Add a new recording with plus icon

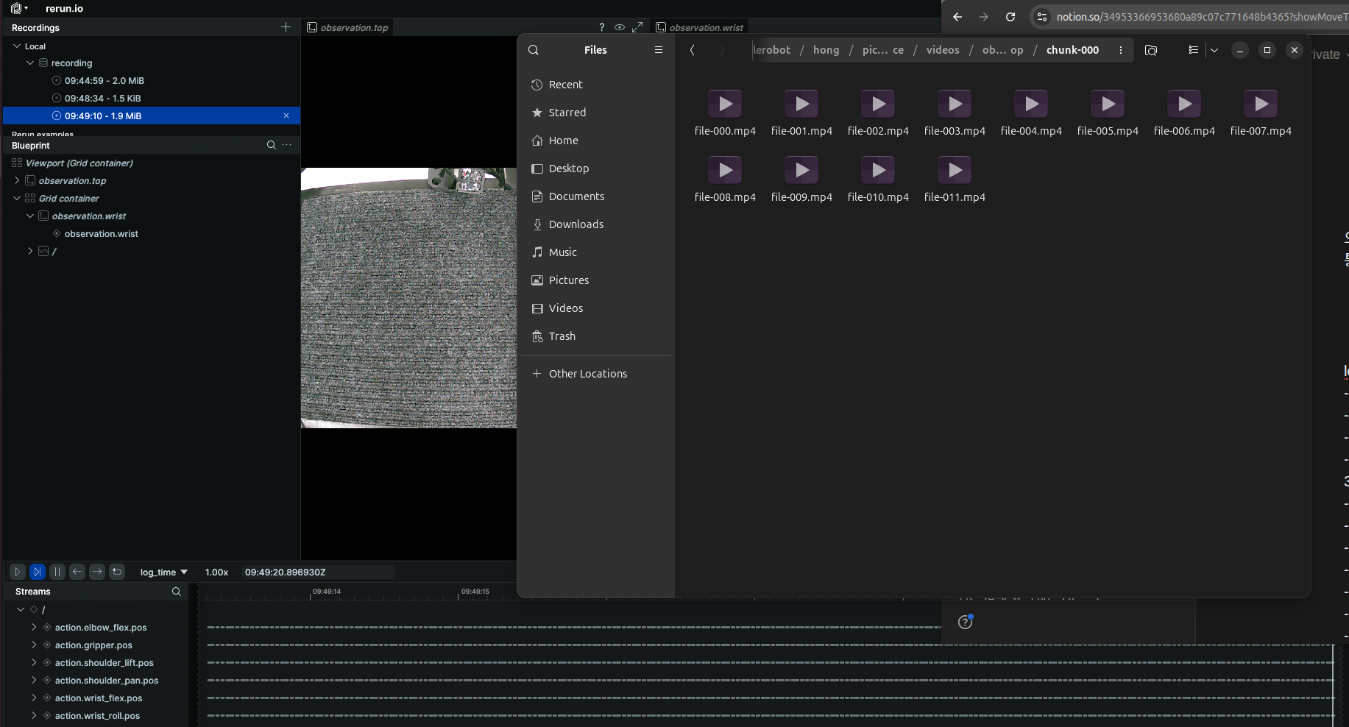[286, 27]
